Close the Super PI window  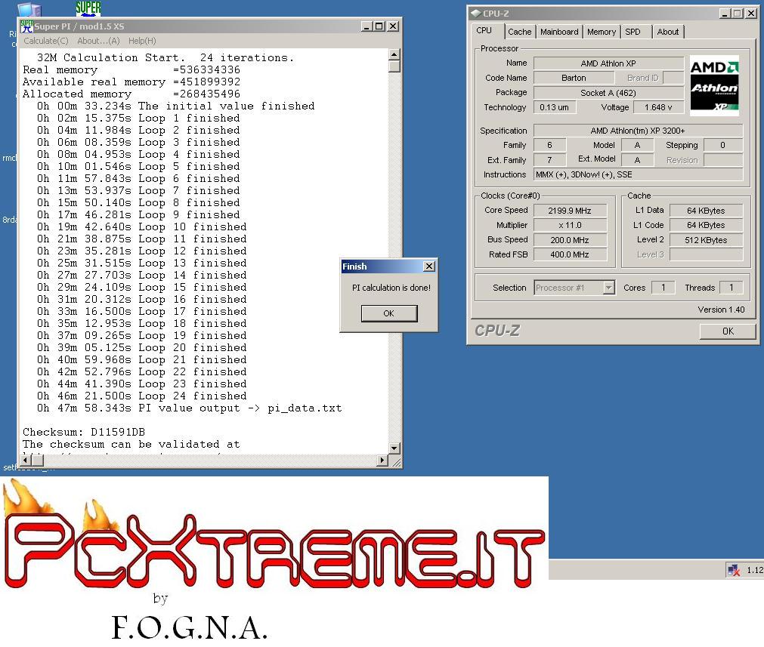[393, 26]
